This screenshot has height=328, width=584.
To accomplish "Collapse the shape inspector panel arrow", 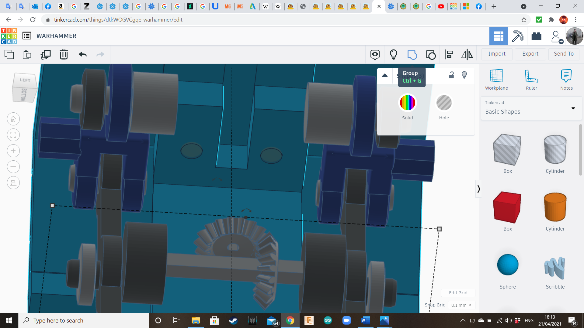I will coord(385,75).
